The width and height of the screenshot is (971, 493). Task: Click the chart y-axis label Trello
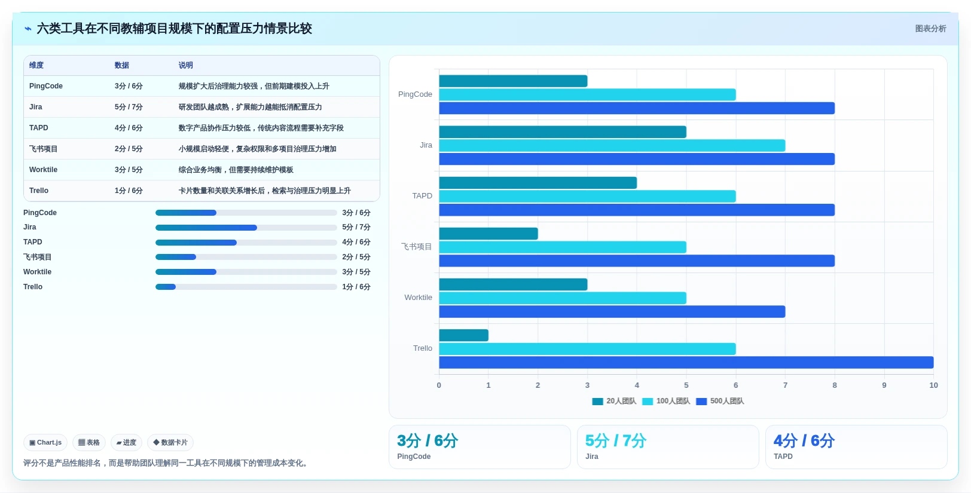[x=423, y=348]
